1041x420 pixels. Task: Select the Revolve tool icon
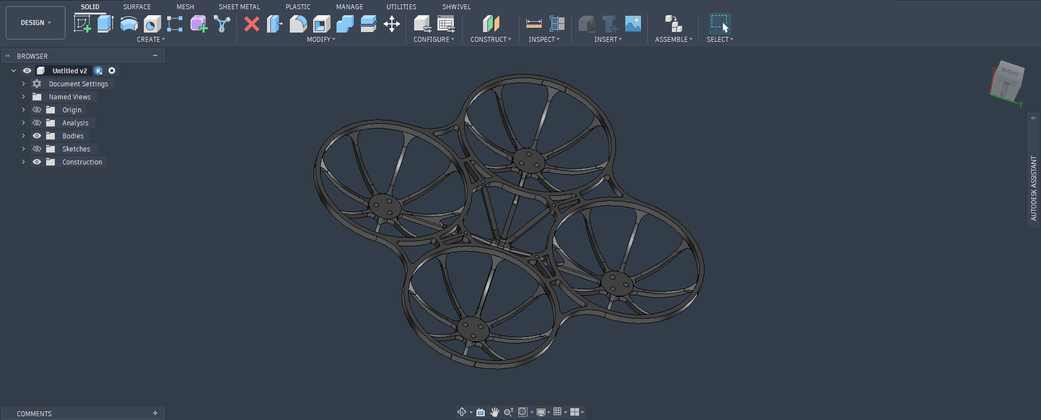pos(129,24)
